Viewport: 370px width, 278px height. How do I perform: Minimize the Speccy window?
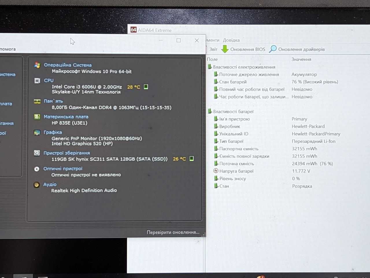click(x=161, y=40)
